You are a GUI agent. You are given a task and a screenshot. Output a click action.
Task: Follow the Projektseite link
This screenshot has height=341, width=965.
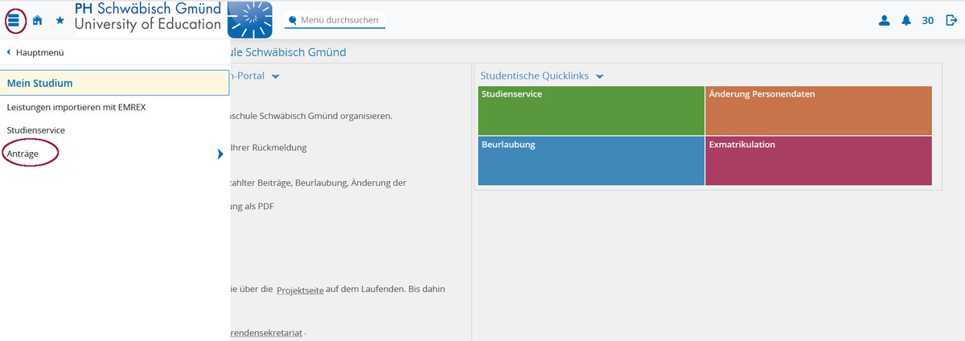(300, 290)
